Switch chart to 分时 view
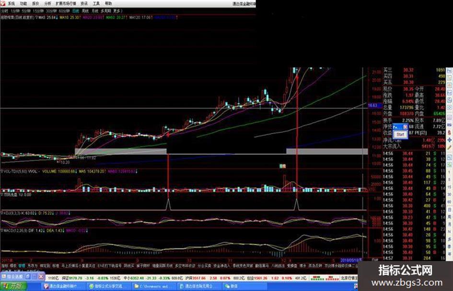This screenshot has height=291, width=453. pyautogui.click(x=5, y=11)
